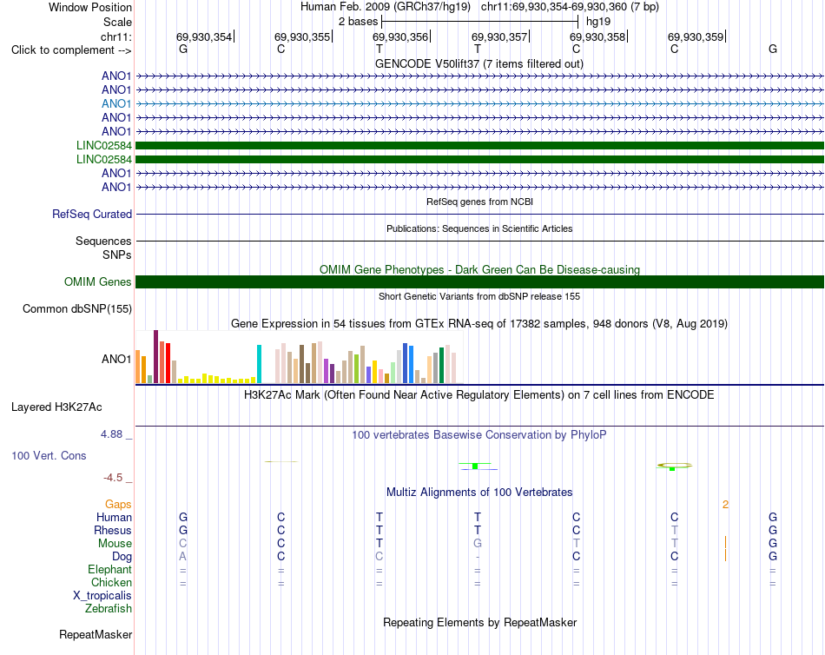Click the cyan bar in GTEx chart
The height and width of the screenshot is (655, 825).
pos(259,364)
